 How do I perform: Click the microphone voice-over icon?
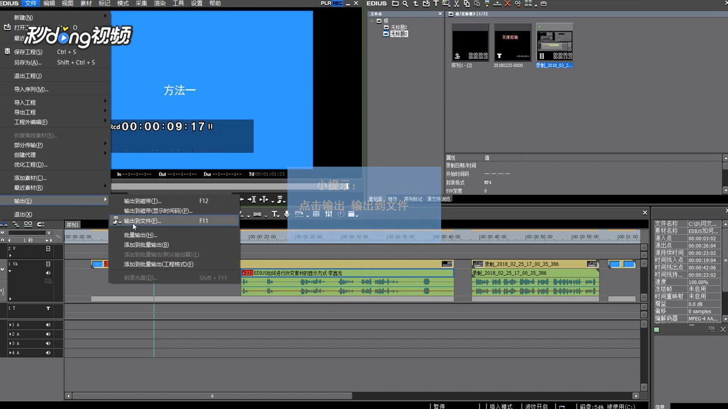click(286, 214)
